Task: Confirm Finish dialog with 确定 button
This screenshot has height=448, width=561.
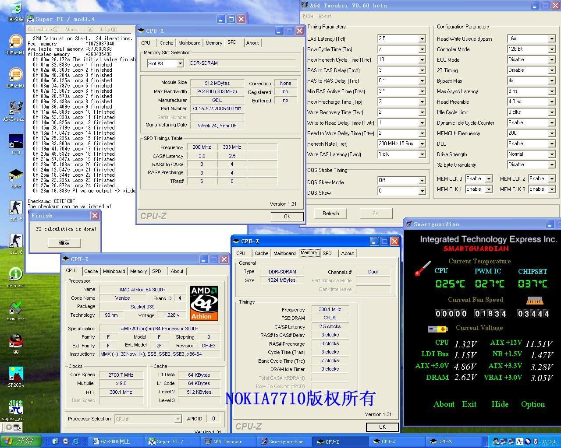Action: pos(64,242)
